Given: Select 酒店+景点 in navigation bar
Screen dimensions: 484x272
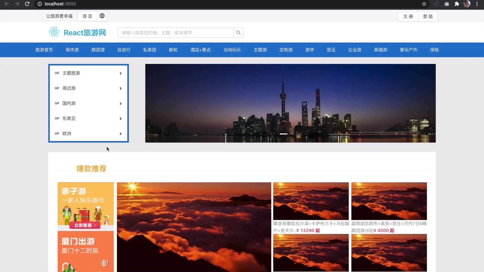Looking at the screenshot, I should 200,50.
